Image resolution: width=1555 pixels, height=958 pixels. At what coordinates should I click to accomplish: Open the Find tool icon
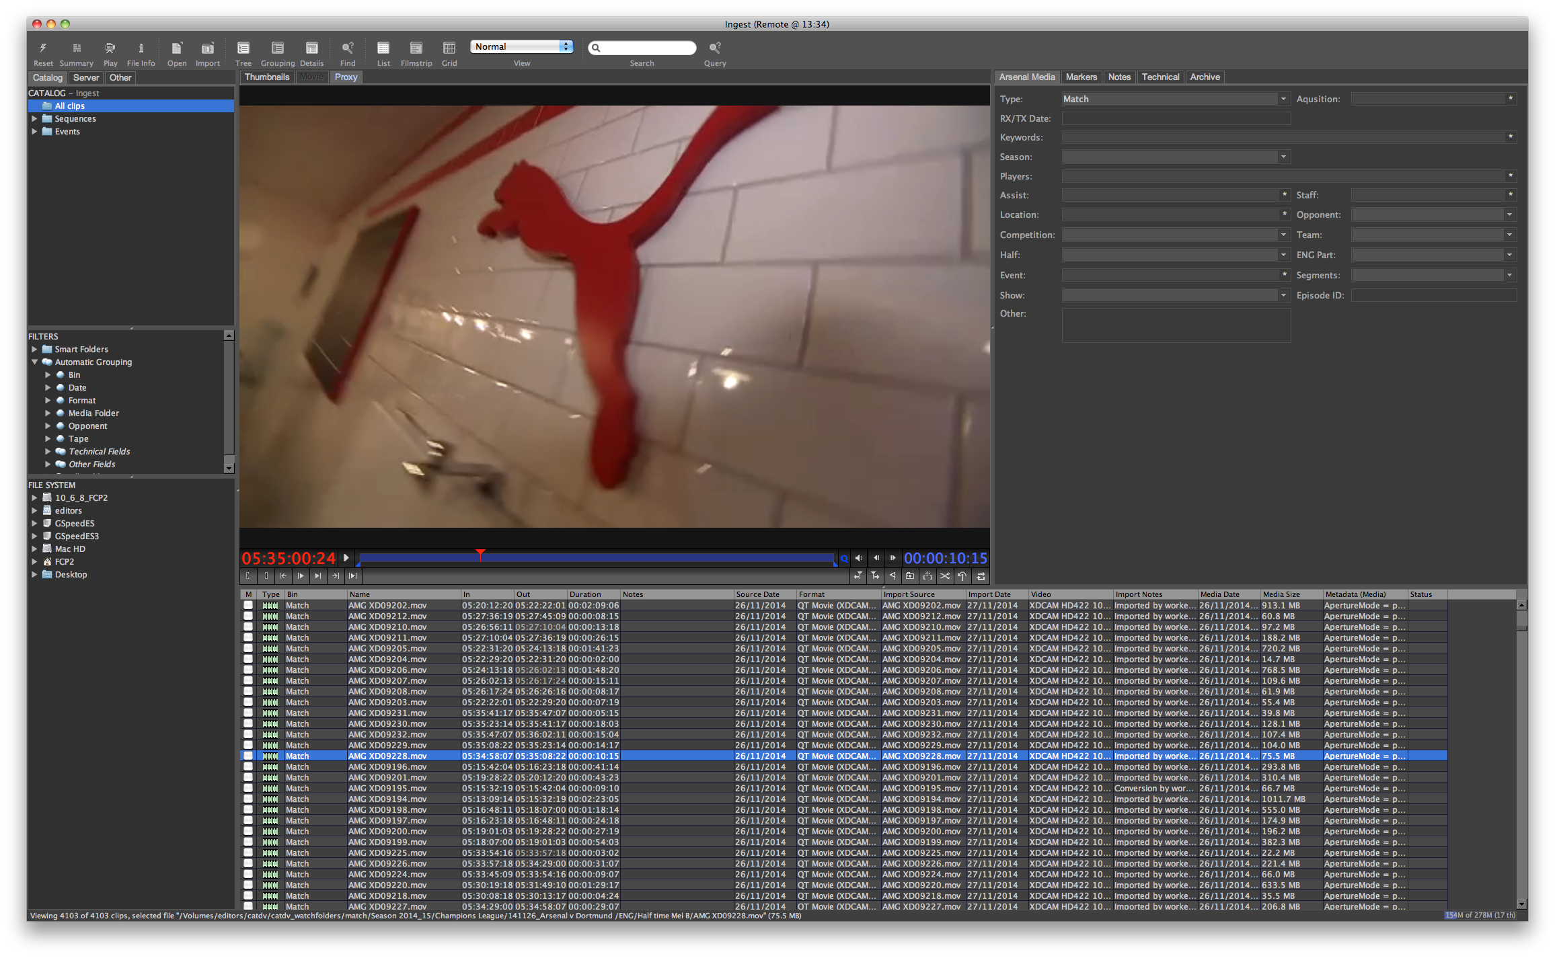(348, 48)
